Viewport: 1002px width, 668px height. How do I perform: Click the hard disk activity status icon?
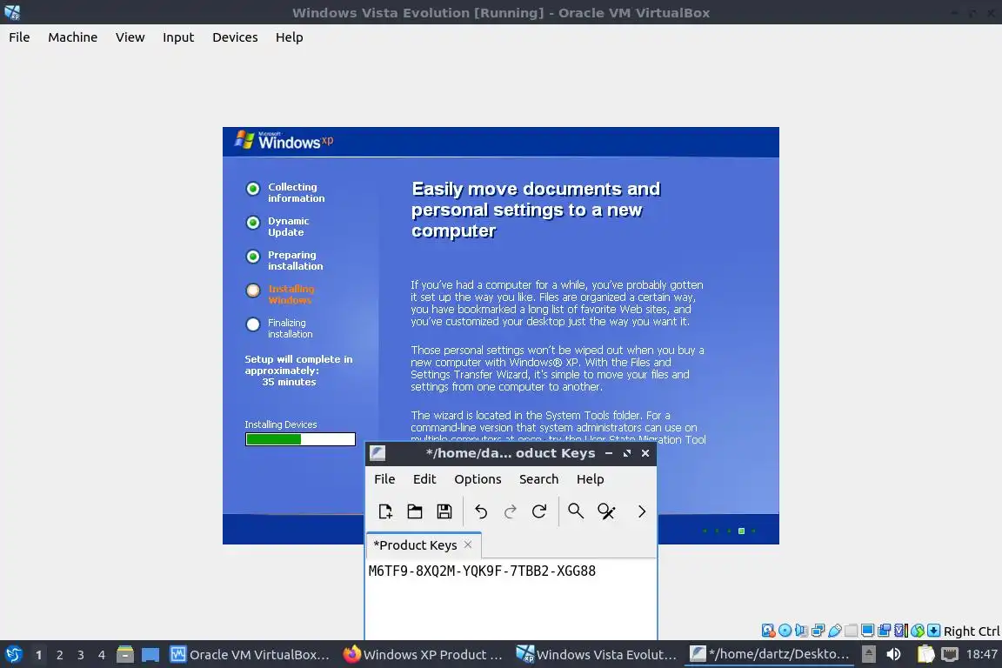point(768,631)
